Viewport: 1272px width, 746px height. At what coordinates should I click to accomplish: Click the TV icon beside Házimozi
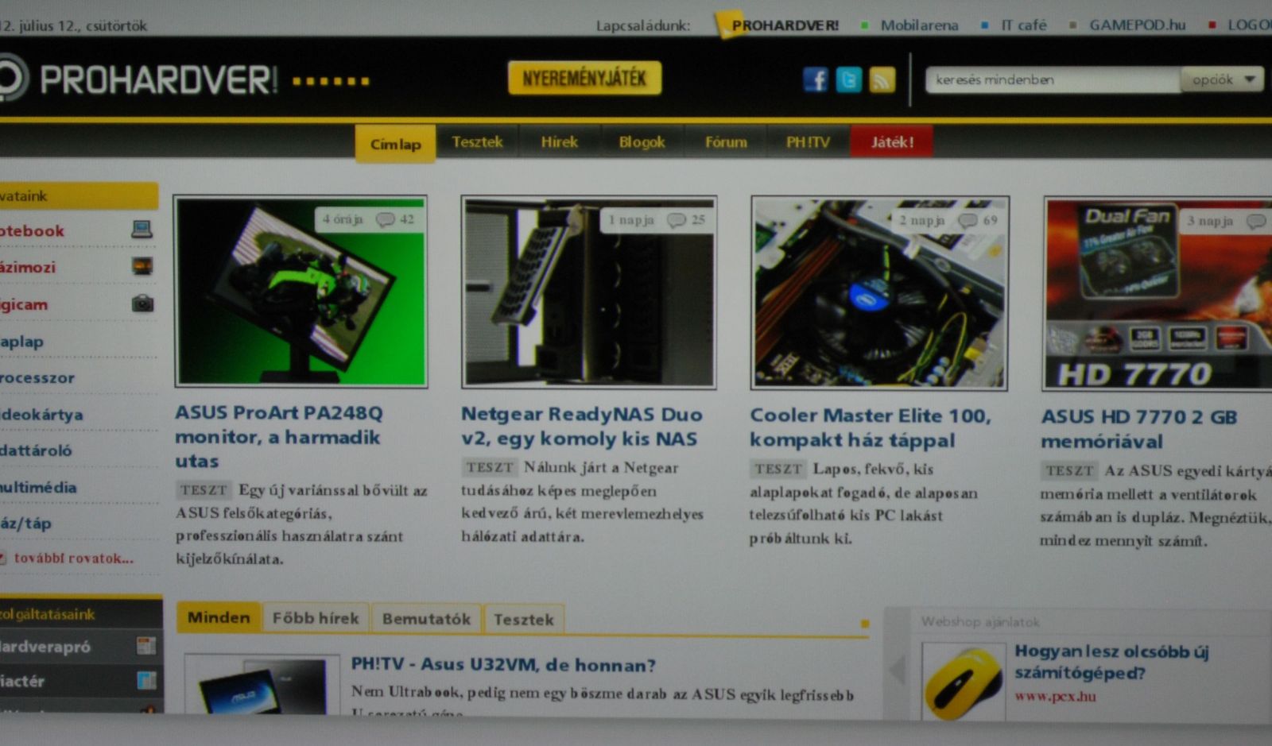click(x=142, y=266)
